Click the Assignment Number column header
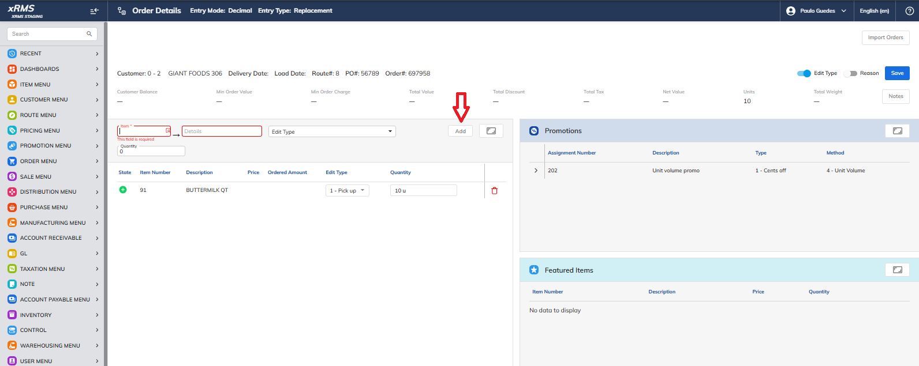This screenshot has height=366, width=919. 571,153
